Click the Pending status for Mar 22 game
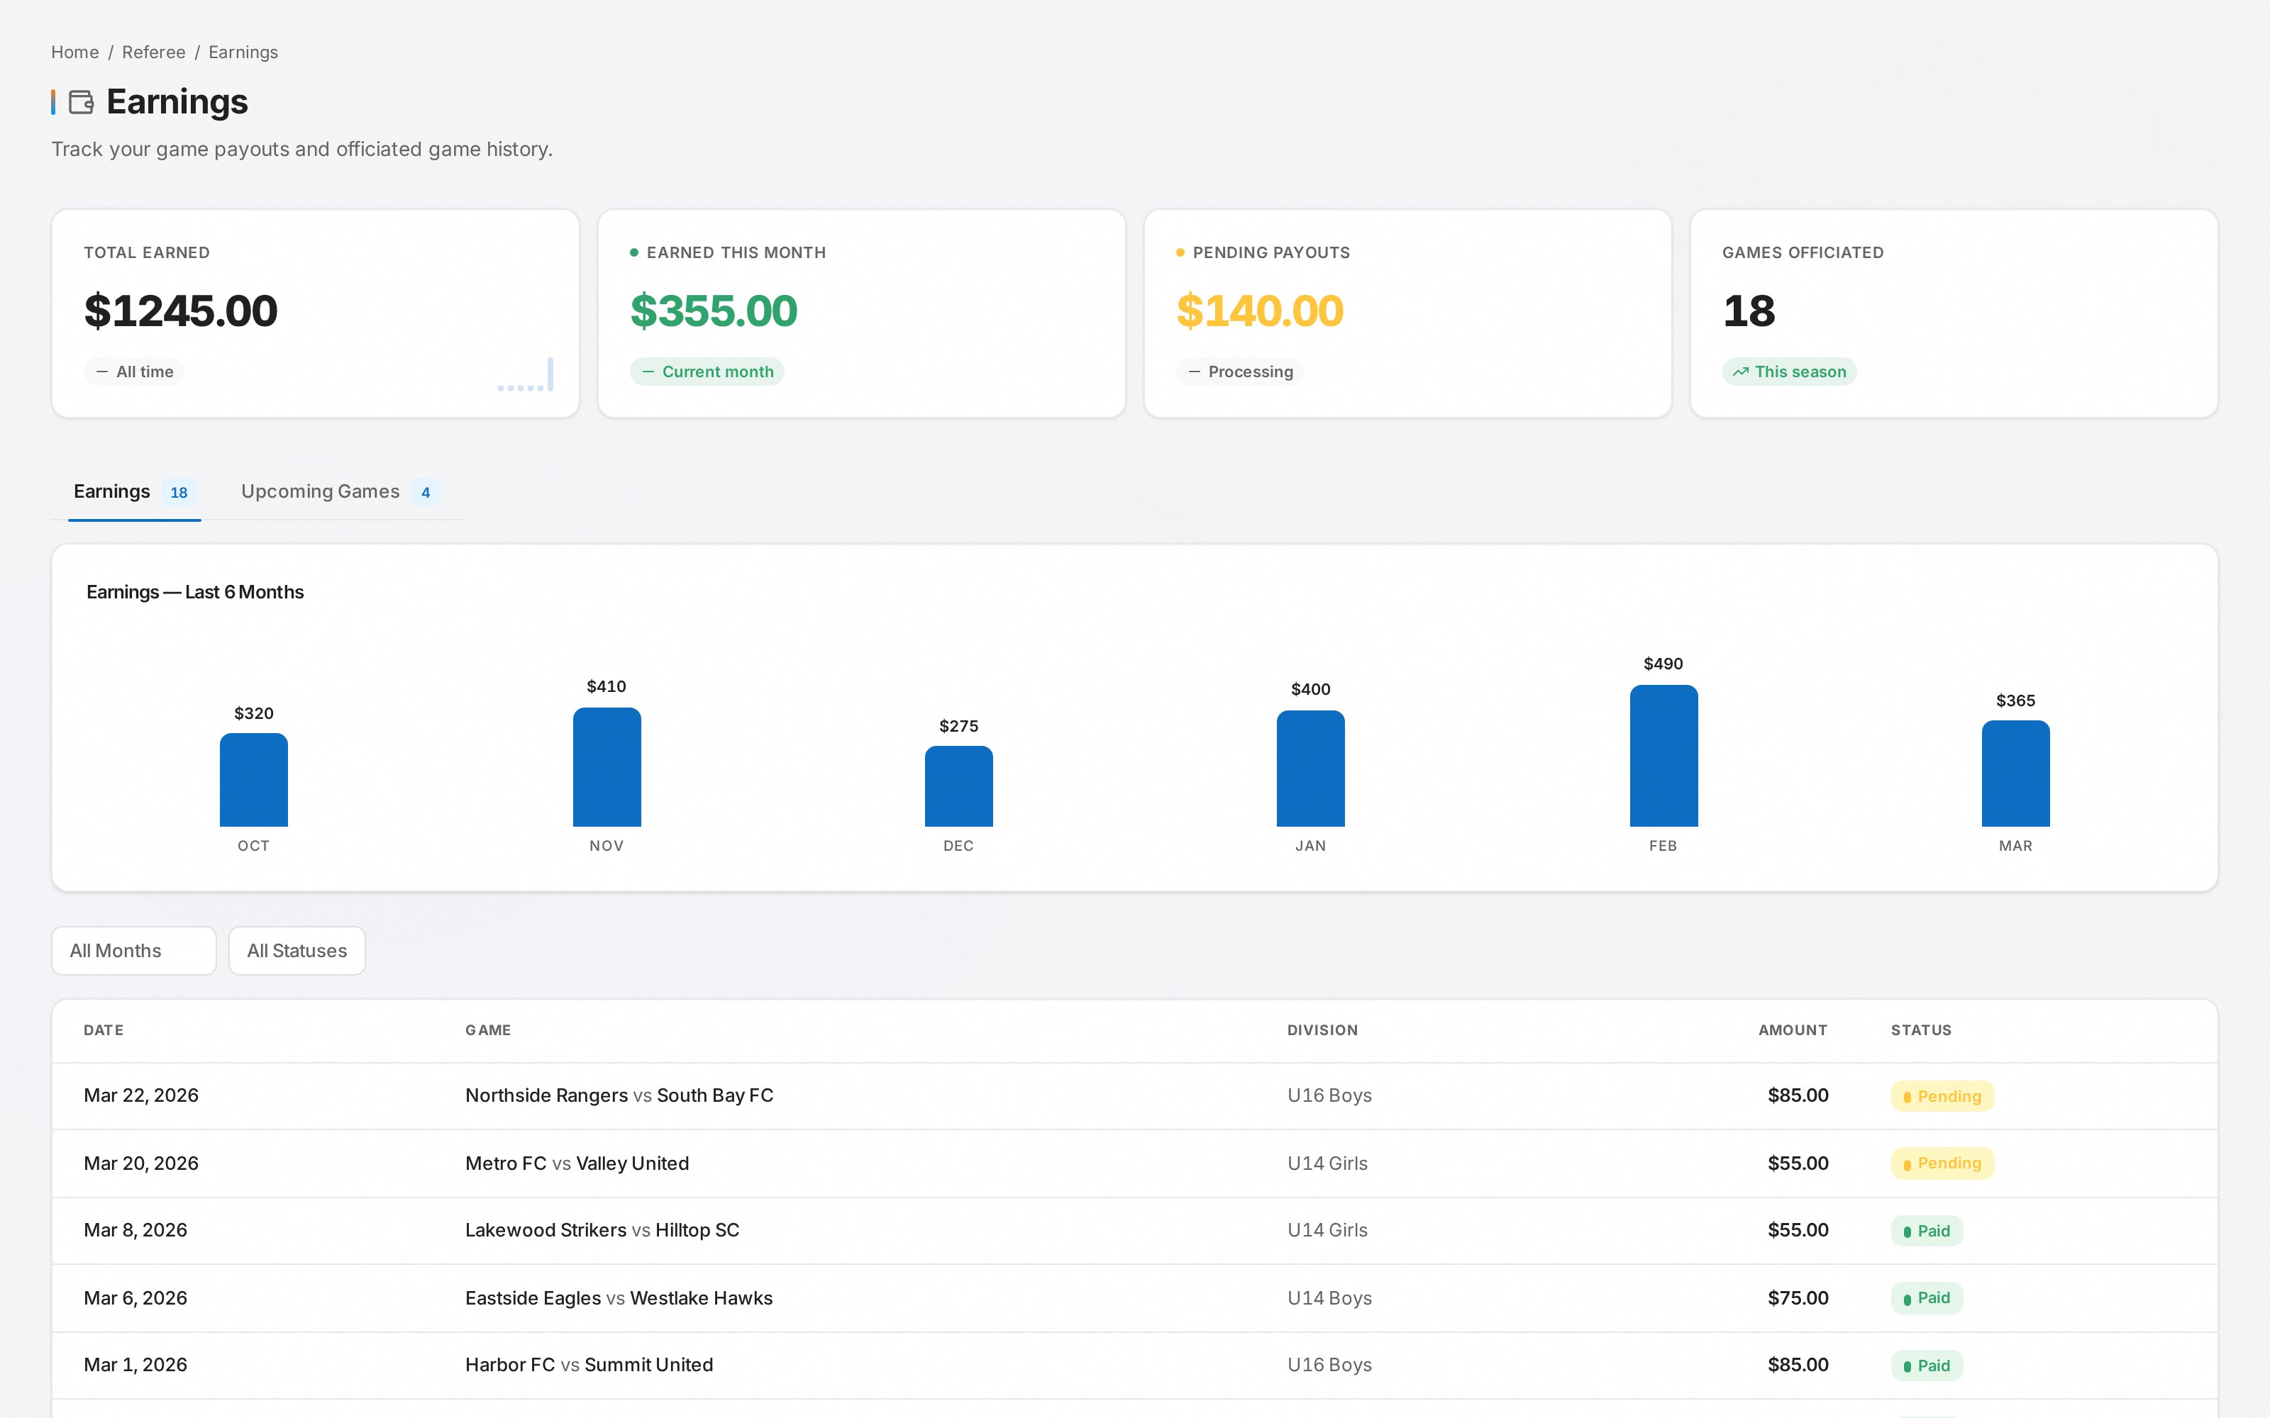2270x1418 pixels. (1943, 1096)
